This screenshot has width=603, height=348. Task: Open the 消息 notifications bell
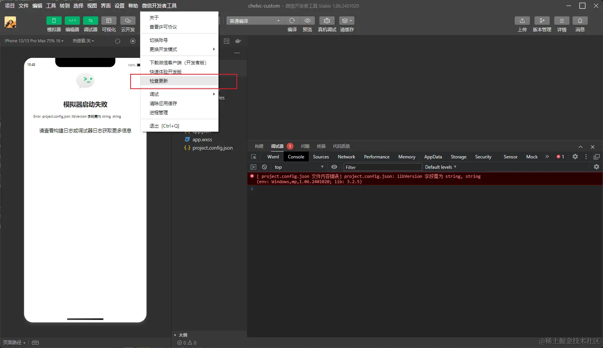coord(580,21)
